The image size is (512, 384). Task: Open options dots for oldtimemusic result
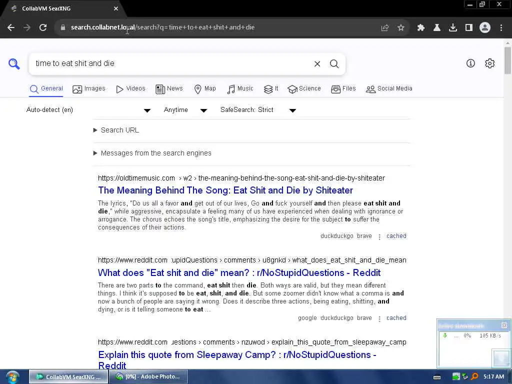pyautogui.click(x=379, y=236)
